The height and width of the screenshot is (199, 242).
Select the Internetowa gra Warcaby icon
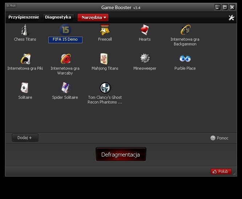point(66,59)
